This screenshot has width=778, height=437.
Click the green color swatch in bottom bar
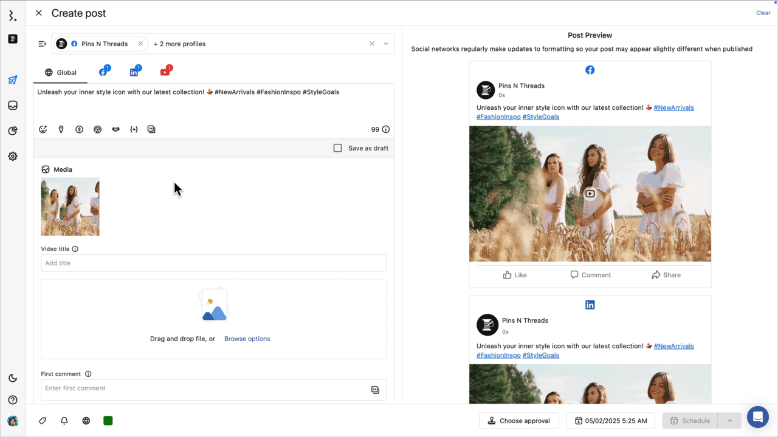(x=108, y=421)
